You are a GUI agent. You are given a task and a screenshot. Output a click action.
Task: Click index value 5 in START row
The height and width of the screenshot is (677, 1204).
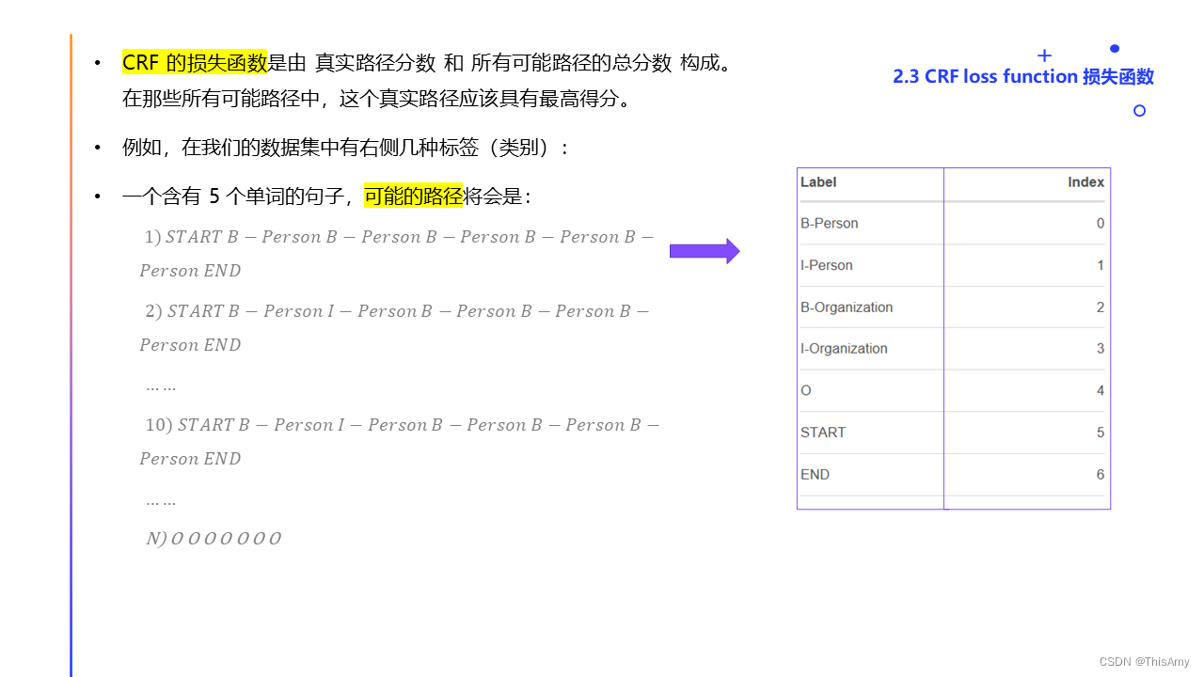click(x=1101, y=433)
